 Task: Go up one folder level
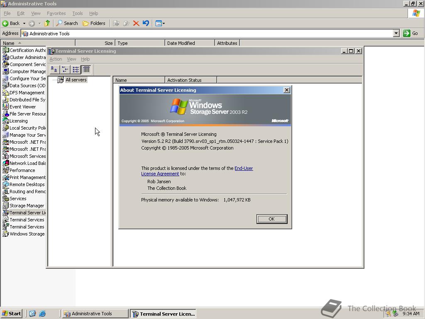pyautogui.click(x=47, y=23)
